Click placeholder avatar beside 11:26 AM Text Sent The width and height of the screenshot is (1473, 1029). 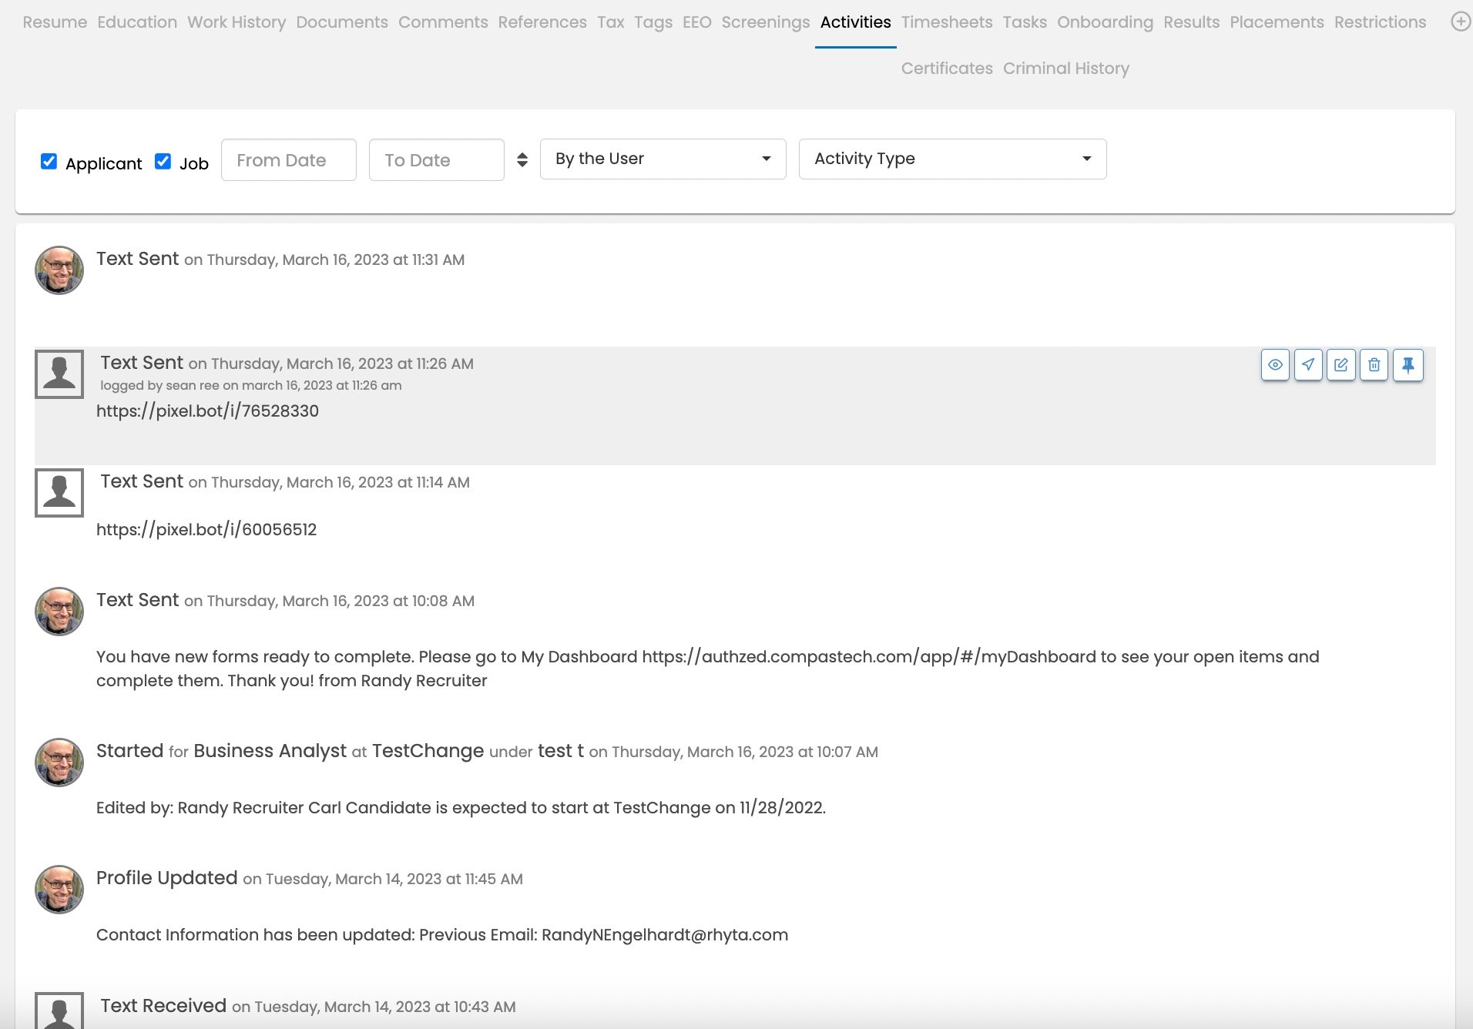tap(59, 374)
